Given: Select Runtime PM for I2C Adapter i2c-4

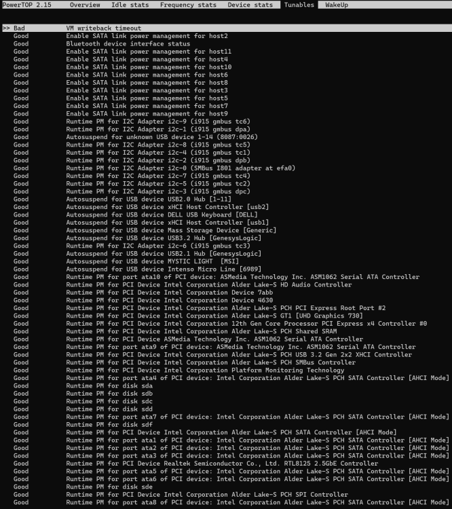Looking at the screenshot, I should pyautogui.click(x=132, y=153).
